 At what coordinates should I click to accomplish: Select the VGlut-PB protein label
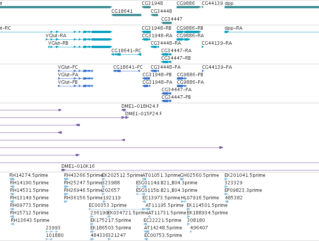(x=68, y=82)
